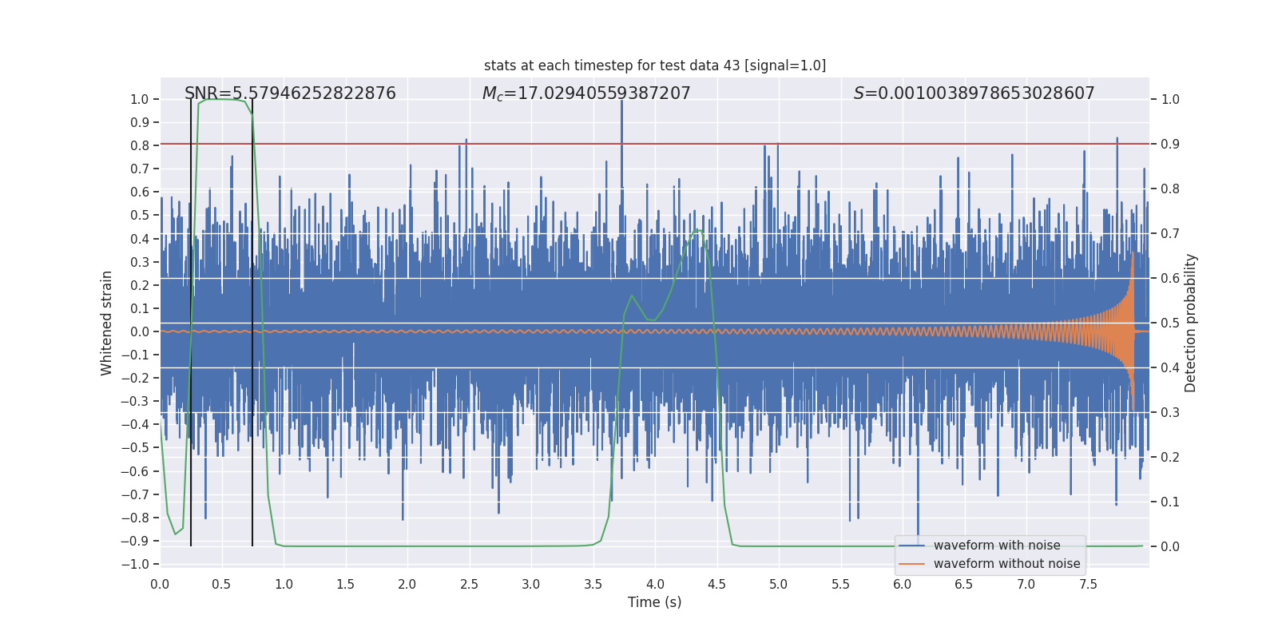
Task: Click the S value annotation
Action: point(974,93)
